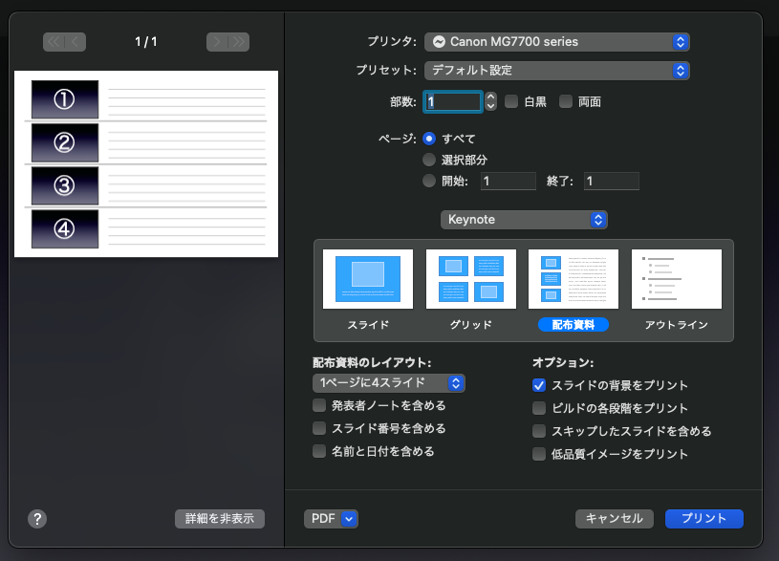Pick the アウトライン outline layout icon

[676, 279]
